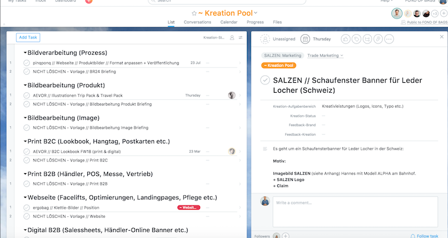Image resolution: width=448 pixels, height=238 pixels.
Task: Attach a file with the paperclip icon
Action: (x=378, y=39)
